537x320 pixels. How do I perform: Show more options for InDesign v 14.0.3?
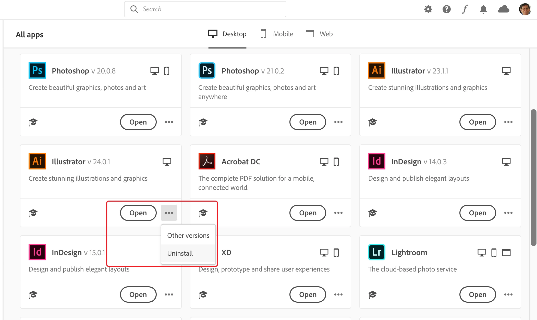point(508,213)
